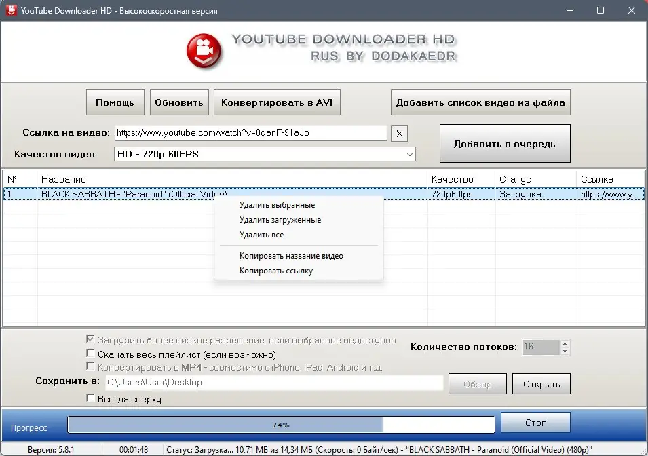Open the Помощь help button
The height and width of the screenshot is (456, 648).
tap(115, 102)
